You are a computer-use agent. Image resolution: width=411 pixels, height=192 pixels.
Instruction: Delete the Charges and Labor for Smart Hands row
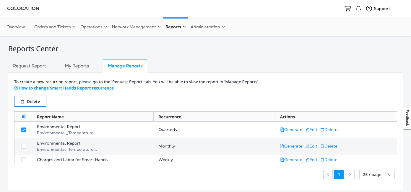329,160
